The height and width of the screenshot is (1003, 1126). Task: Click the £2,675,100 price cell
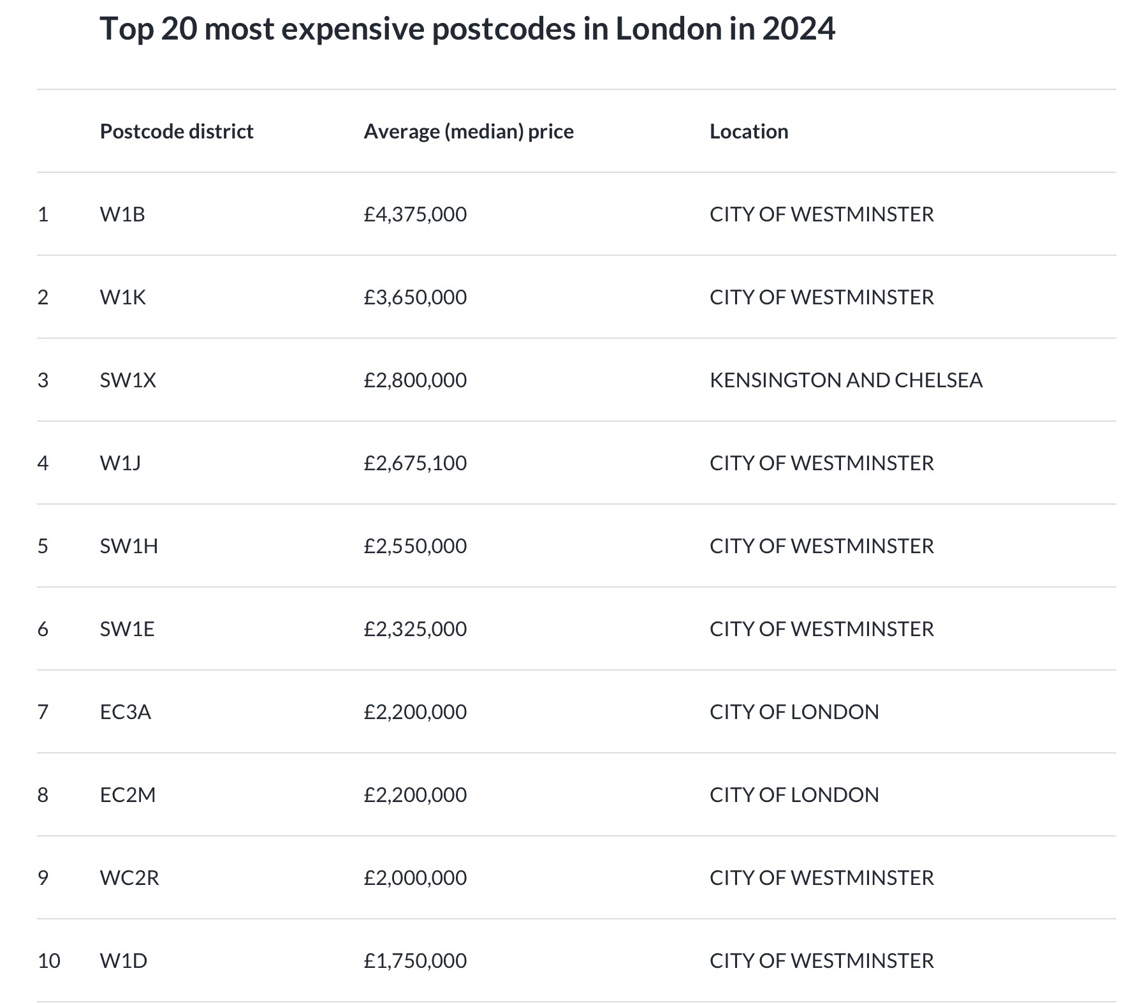point(415,463)
